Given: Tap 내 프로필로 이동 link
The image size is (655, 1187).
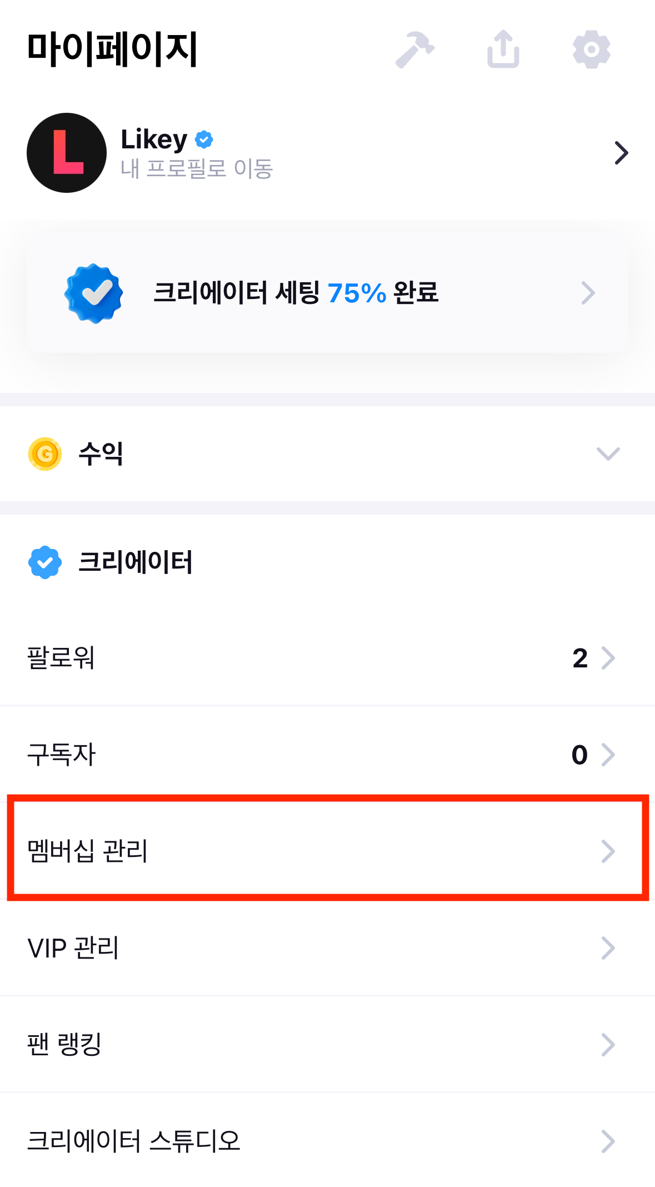Looking at the screenshot, I should pyautogui.click(x=197, y=168).
